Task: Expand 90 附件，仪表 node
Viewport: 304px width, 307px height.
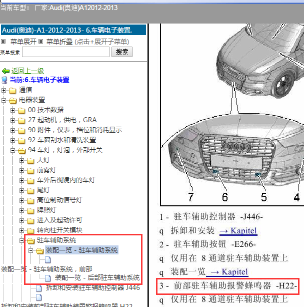Action: pyautogui.click(x=12, y=130)
